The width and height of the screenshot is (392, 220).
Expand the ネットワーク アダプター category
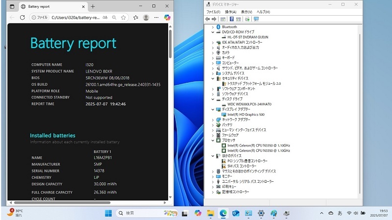click(213, 120)
